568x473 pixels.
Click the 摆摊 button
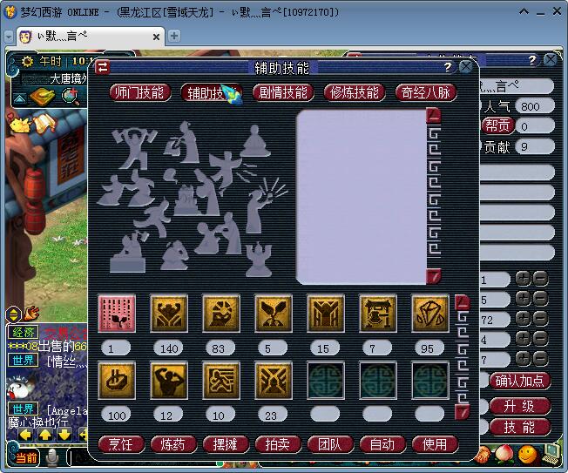226,444
